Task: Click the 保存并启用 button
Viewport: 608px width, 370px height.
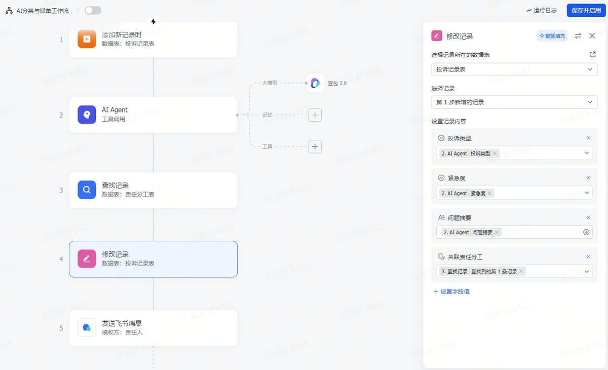Action: 586,10
